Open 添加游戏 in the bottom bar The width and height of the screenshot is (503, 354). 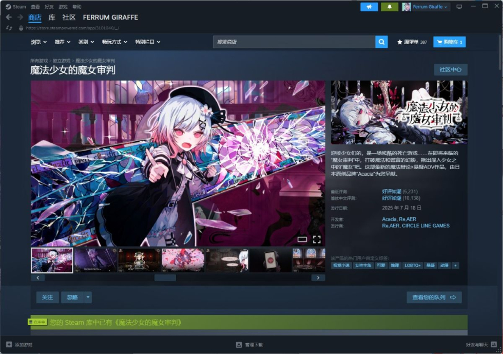coord(22,345)
